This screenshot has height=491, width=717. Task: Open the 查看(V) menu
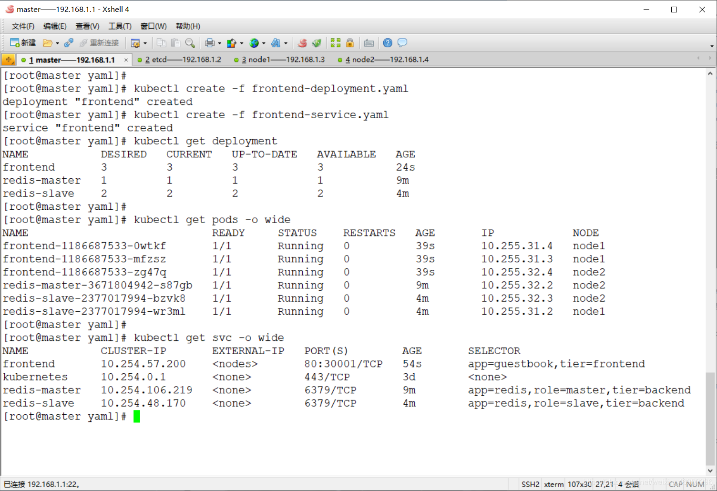tap(87, 26)
